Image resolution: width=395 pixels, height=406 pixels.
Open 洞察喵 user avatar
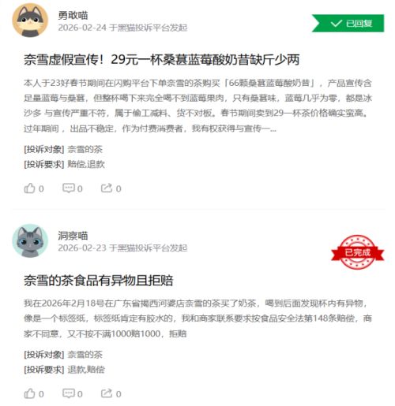(30, 240)
